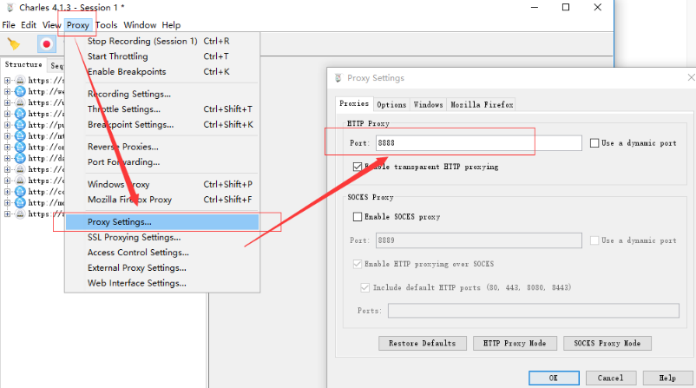
Task: Click the globe icon beside http://we
Action: (20, 91)
